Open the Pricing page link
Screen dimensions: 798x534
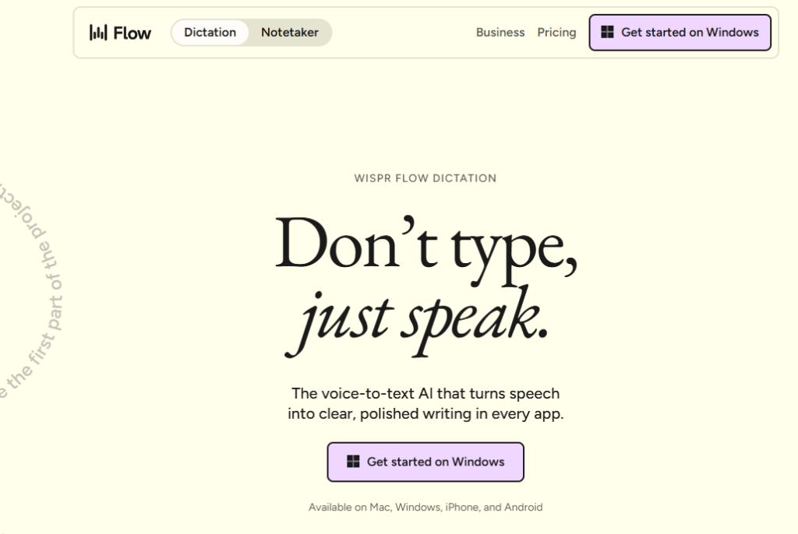click(x=556, y=33)
